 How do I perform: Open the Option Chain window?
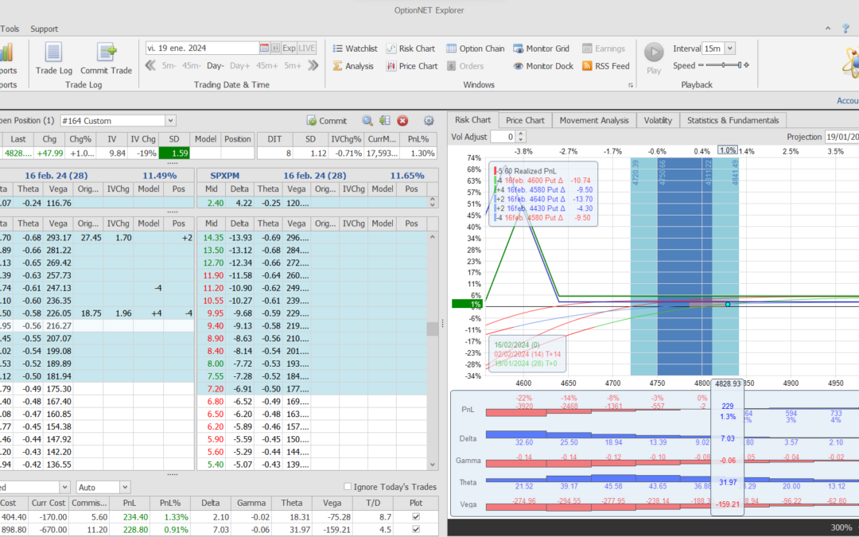point(475,49)
